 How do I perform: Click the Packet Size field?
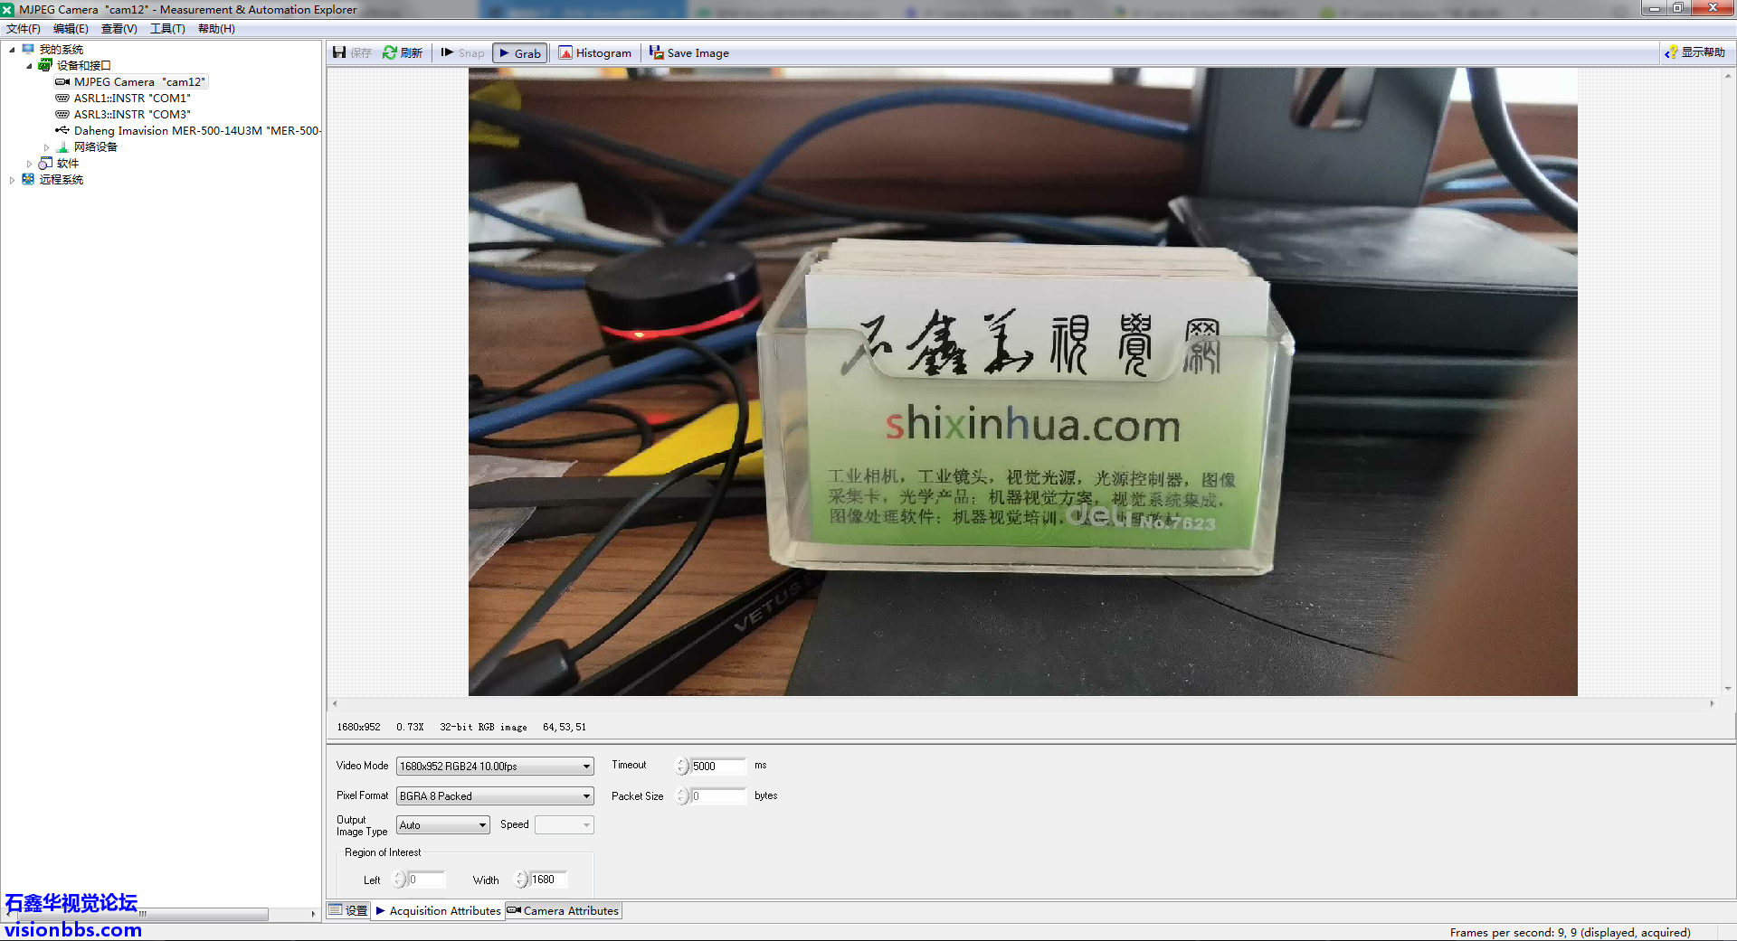pyautogui.click(x=718, y=795)
